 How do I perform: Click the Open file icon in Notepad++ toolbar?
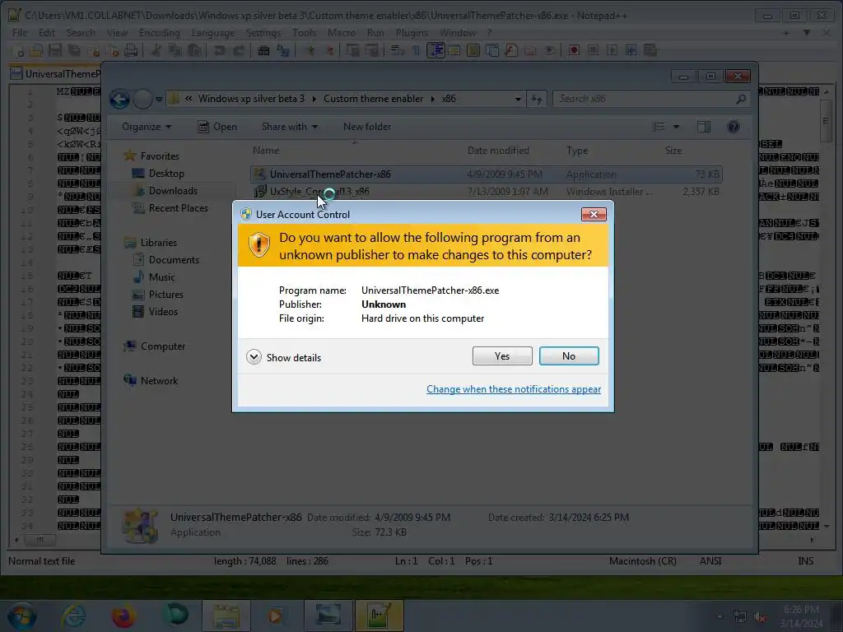pyautogui.click(x=36, y=50)
